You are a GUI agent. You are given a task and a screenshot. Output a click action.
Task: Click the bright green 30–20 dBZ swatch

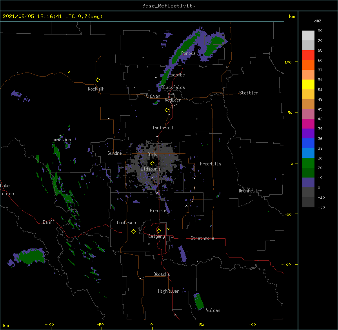(308, 163)
